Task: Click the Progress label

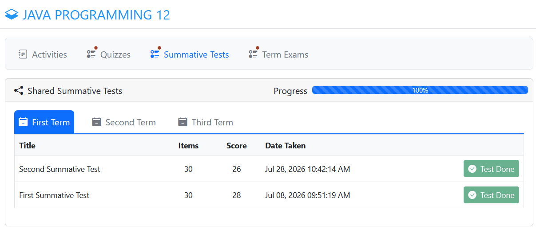Action: tap(290, 91)
